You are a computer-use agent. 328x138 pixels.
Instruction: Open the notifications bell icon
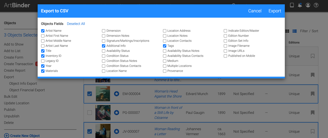coord(300,5)
